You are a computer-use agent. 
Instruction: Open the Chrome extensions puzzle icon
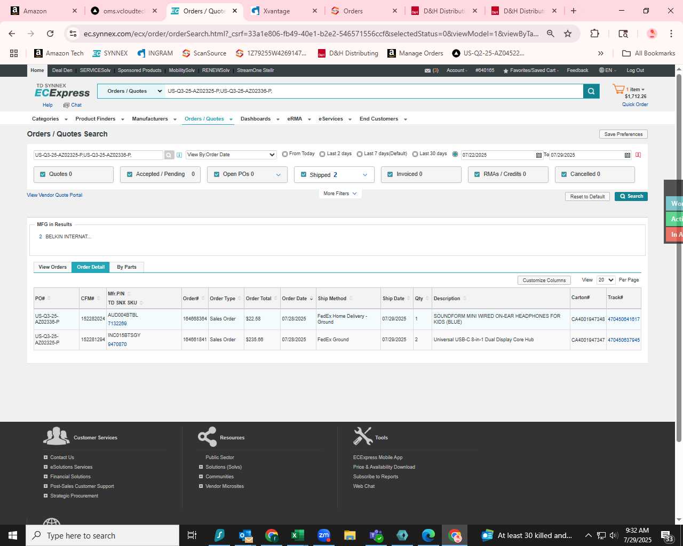594,34
